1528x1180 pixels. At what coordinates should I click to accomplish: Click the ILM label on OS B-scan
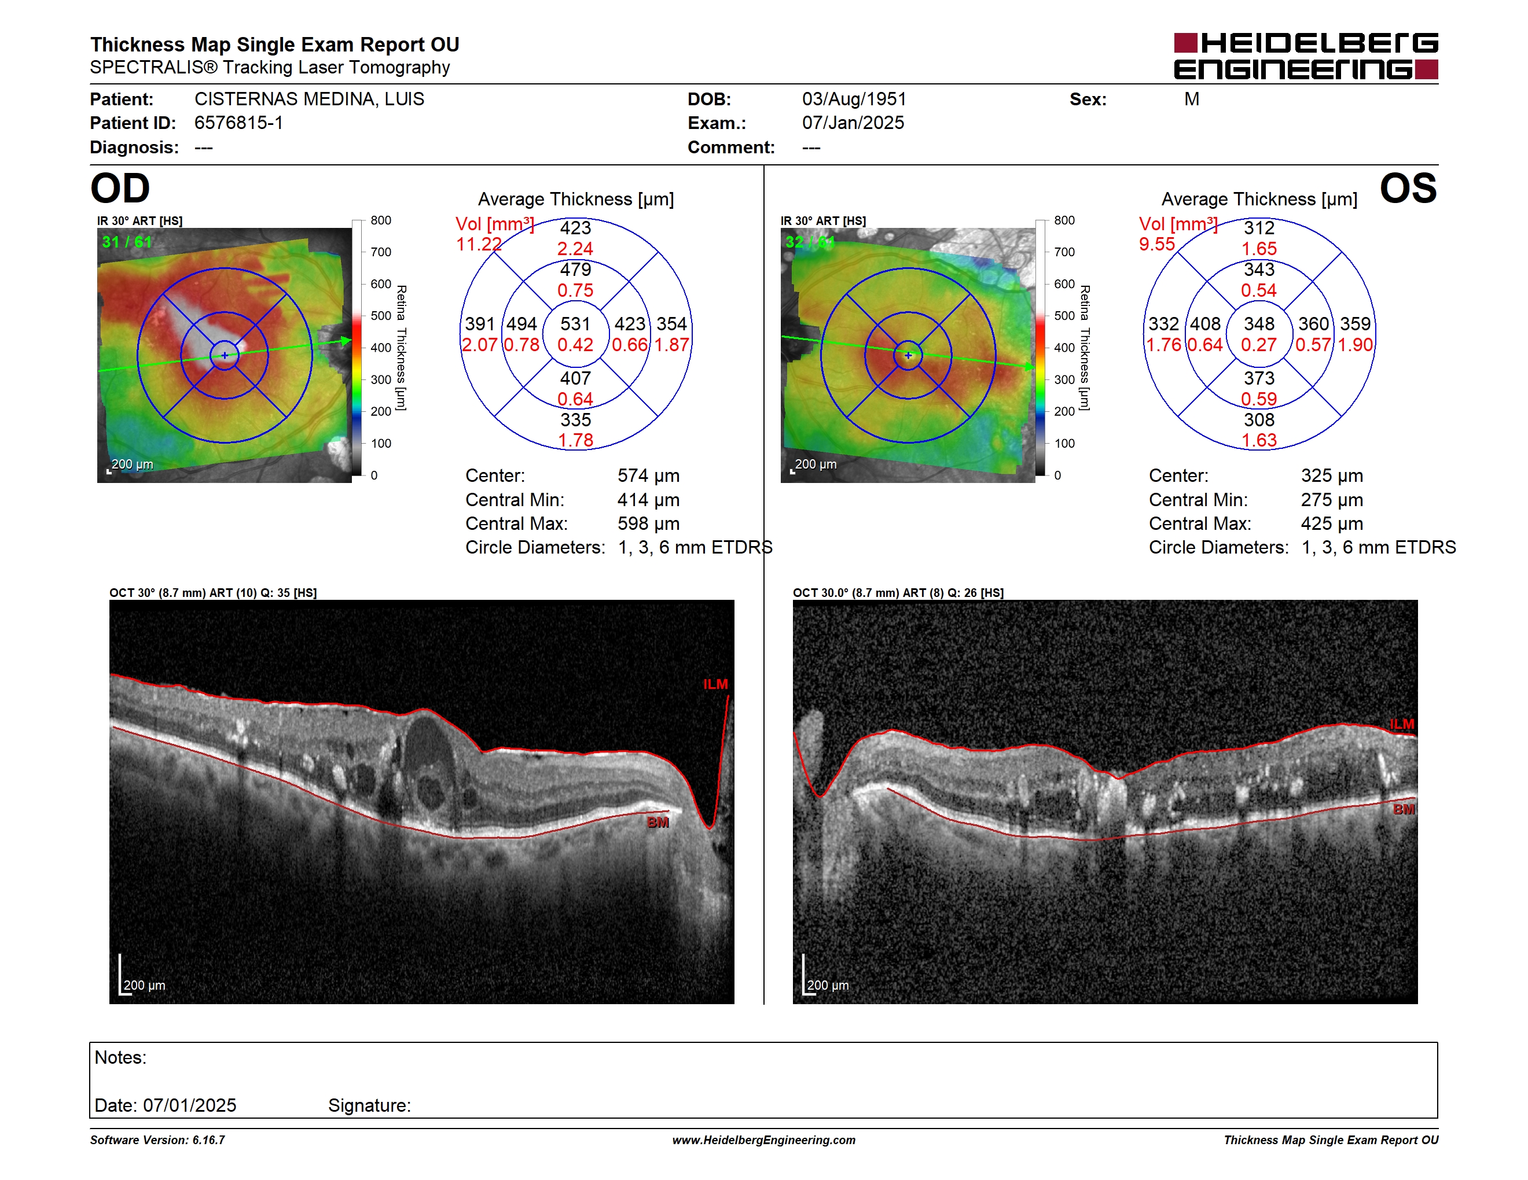pyautogui.click(x=1401, y=724)
